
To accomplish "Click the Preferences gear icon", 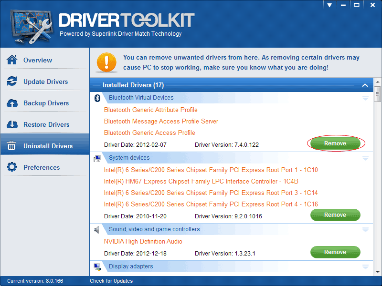I will click(12, 167).
